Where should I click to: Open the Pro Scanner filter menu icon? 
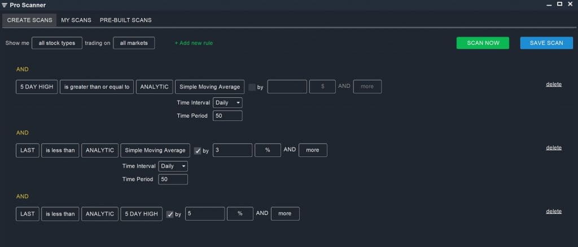(5, 5)
